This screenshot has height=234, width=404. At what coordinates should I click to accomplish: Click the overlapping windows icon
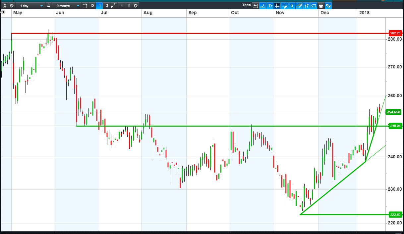(x=299, y=6)
